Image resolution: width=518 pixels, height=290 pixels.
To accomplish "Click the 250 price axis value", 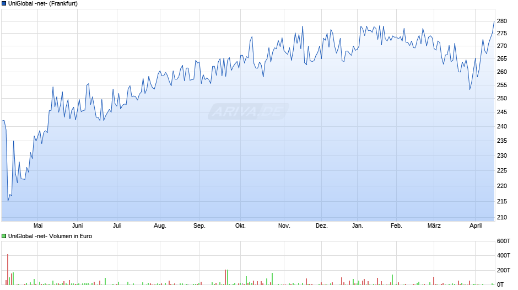I will pyautogui.click(x=502, y=98).
